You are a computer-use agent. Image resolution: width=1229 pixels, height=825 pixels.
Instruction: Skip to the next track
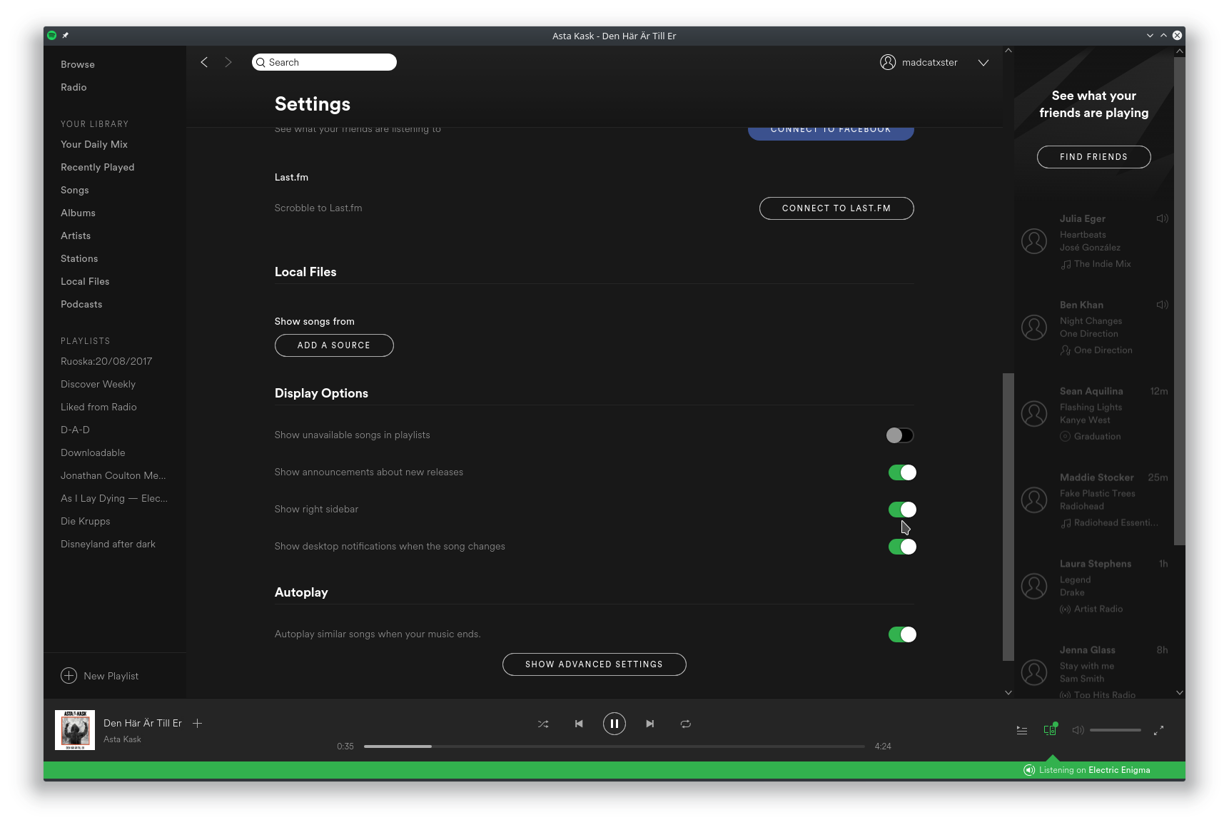coord(650,724)
